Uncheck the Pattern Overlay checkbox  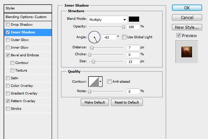(8, 101)
